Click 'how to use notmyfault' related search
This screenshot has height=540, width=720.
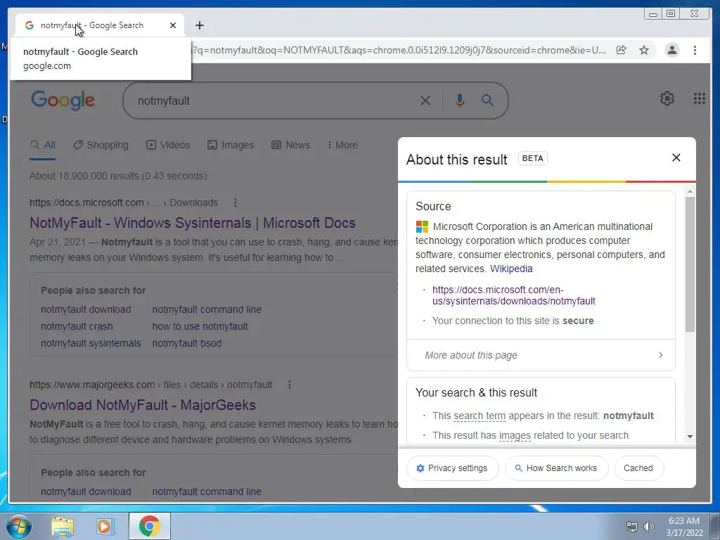[x=200, y=326]
